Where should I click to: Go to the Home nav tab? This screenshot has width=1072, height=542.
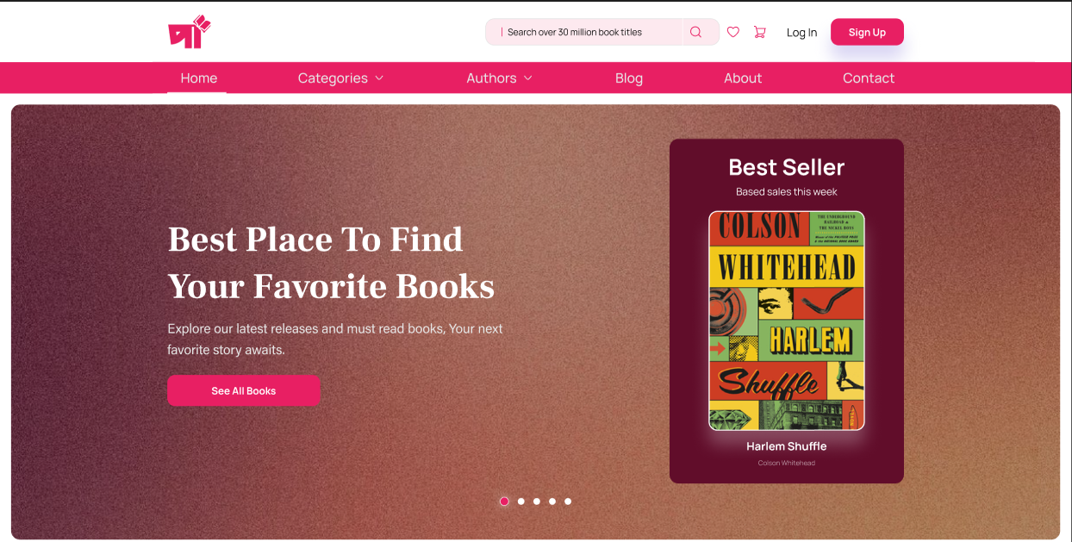[199, 78]
